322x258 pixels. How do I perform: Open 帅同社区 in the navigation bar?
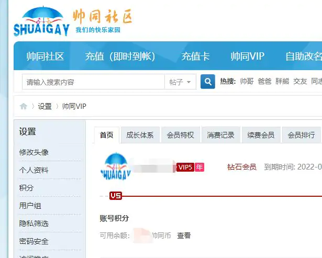click(x=45, y=56)
